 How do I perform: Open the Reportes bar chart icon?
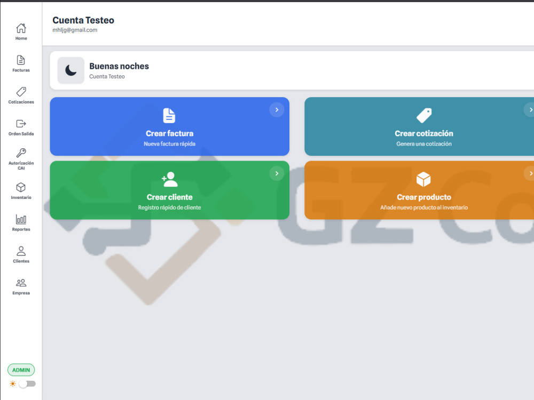(x=21, y=219)
